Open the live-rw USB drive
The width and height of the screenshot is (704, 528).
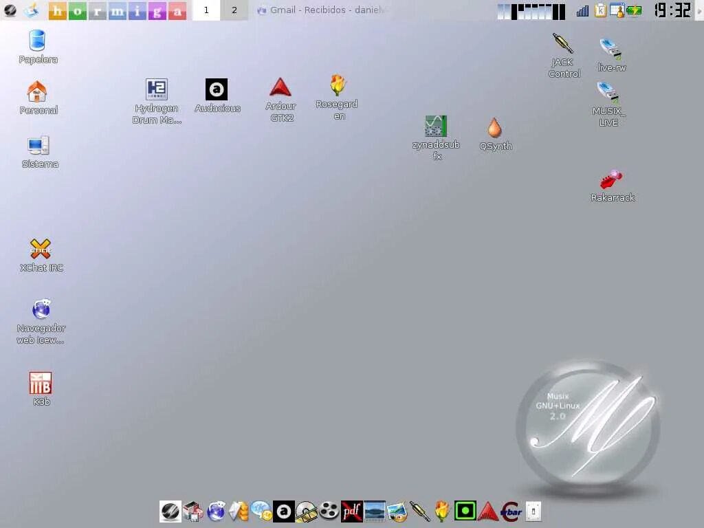(611, 55)
